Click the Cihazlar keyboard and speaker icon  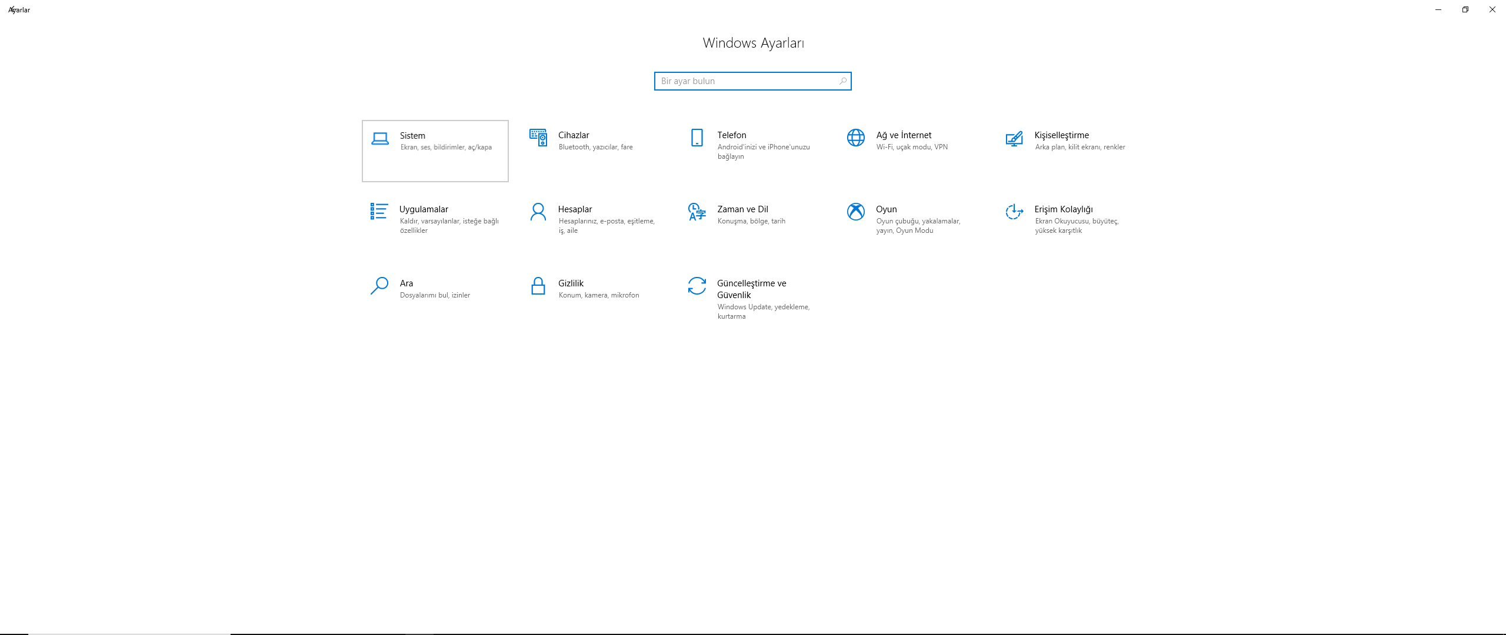coord(538,138)
